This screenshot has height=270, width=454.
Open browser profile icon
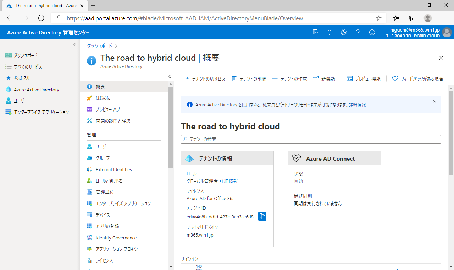pos(428,18)
